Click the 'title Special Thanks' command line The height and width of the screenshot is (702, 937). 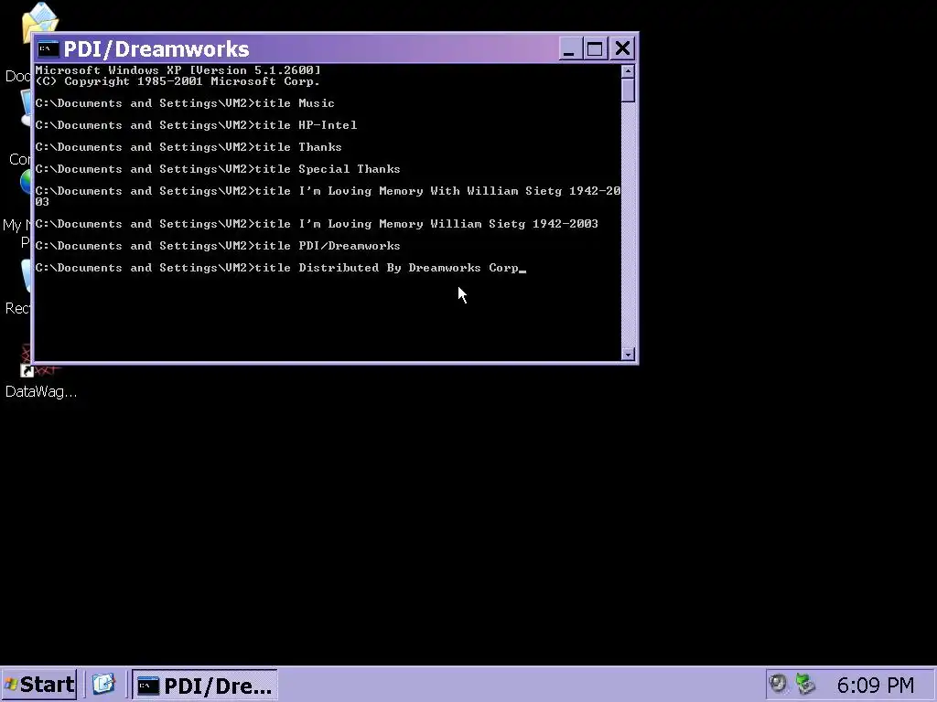coord(218,169)
